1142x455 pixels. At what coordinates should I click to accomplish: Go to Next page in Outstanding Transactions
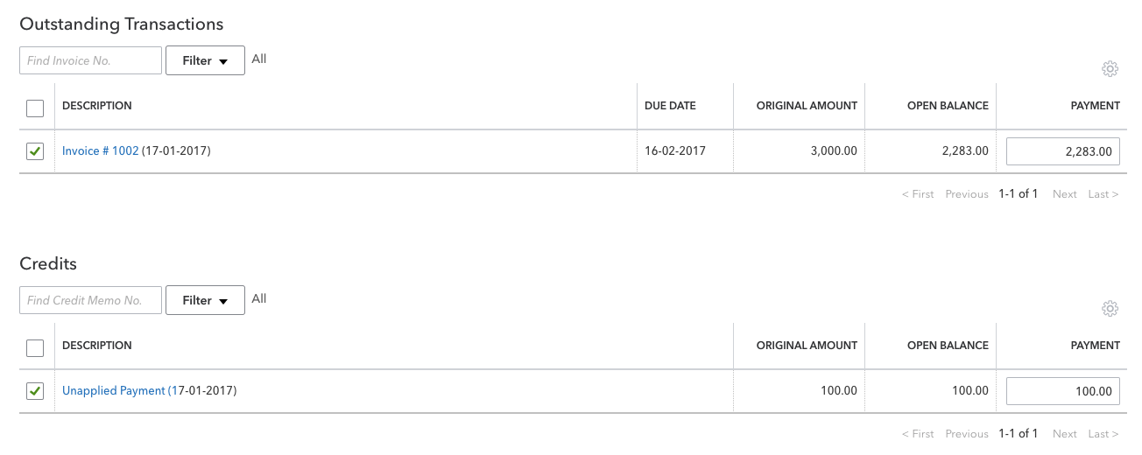click(x=1065, y=194)
